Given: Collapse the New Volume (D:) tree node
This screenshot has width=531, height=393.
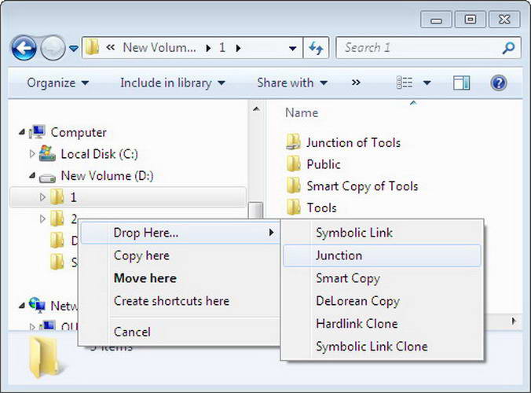Looking at the screenshot, I should (x=32, y=176).
